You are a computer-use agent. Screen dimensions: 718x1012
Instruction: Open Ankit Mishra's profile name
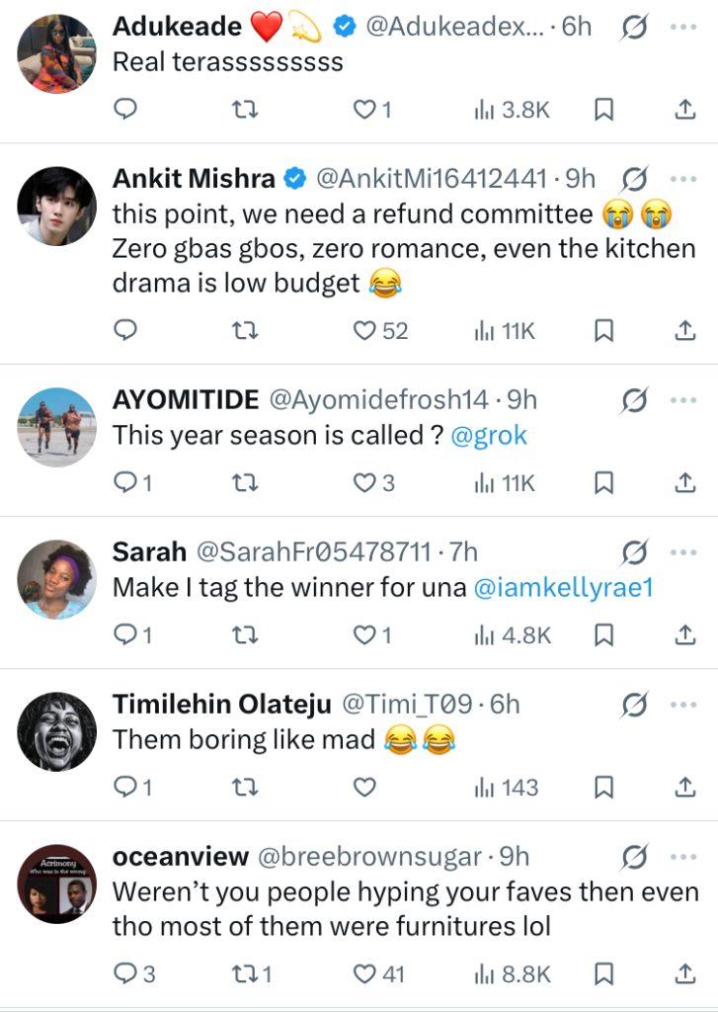tap(195, 179)
